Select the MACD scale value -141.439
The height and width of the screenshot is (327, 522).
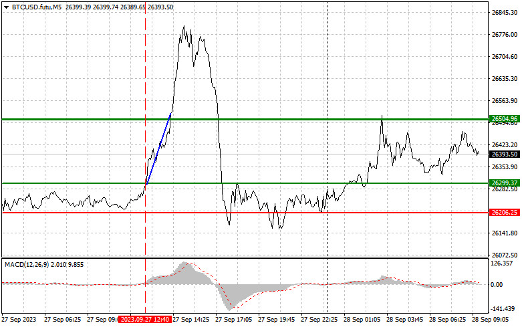(503, 309)
